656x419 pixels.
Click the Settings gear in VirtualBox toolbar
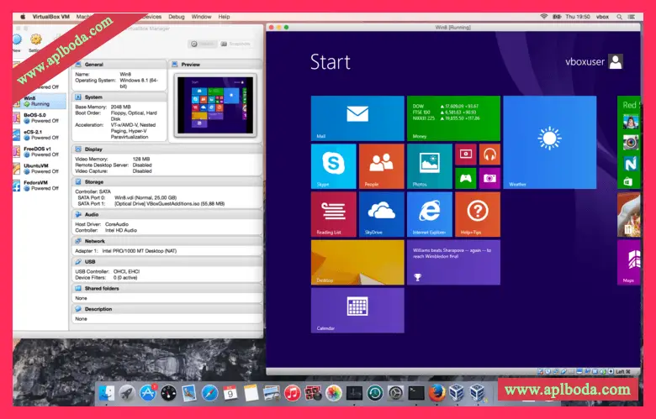point(36,42)
